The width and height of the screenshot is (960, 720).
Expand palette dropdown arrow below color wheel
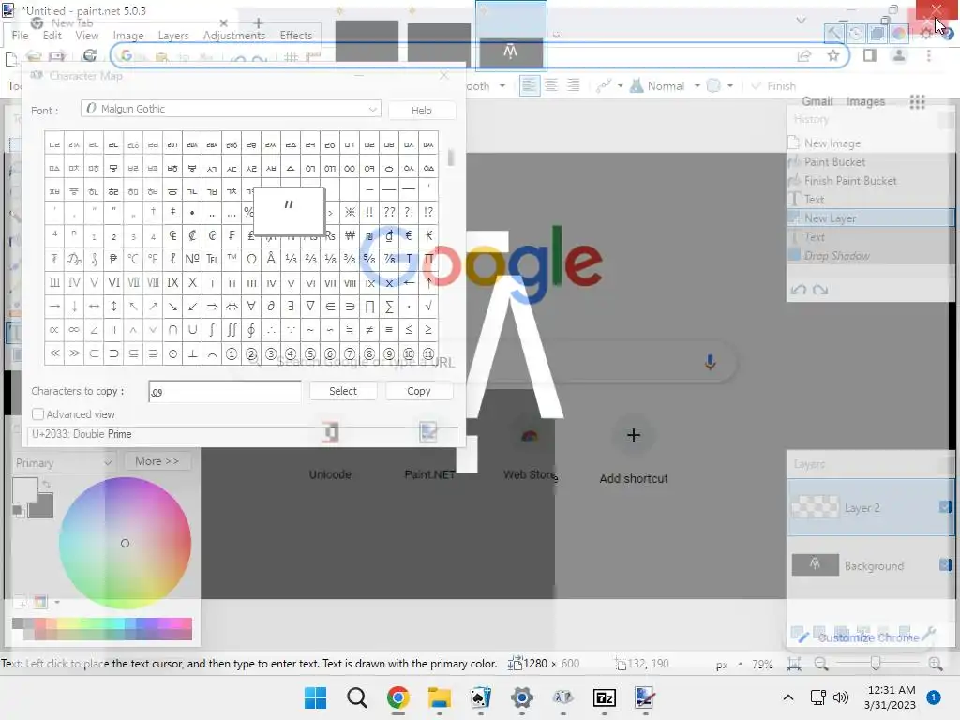57,603
